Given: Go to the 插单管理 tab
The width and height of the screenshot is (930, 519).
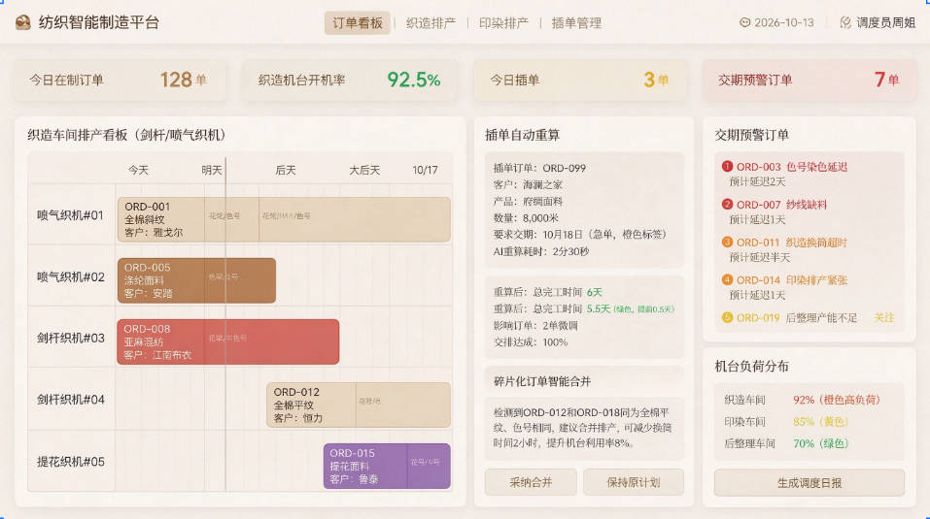Looking at the screenshot, I should (x=576, y=23).
